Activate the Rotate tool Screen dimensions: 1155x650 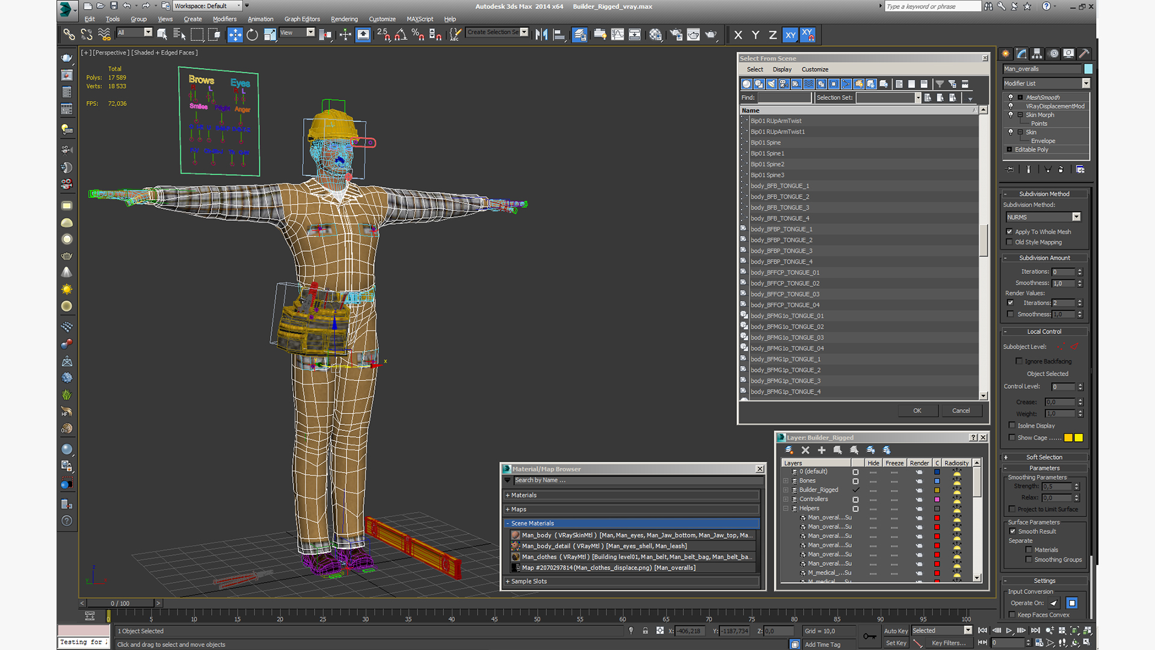pyautogui.click(x=252, y=35)
